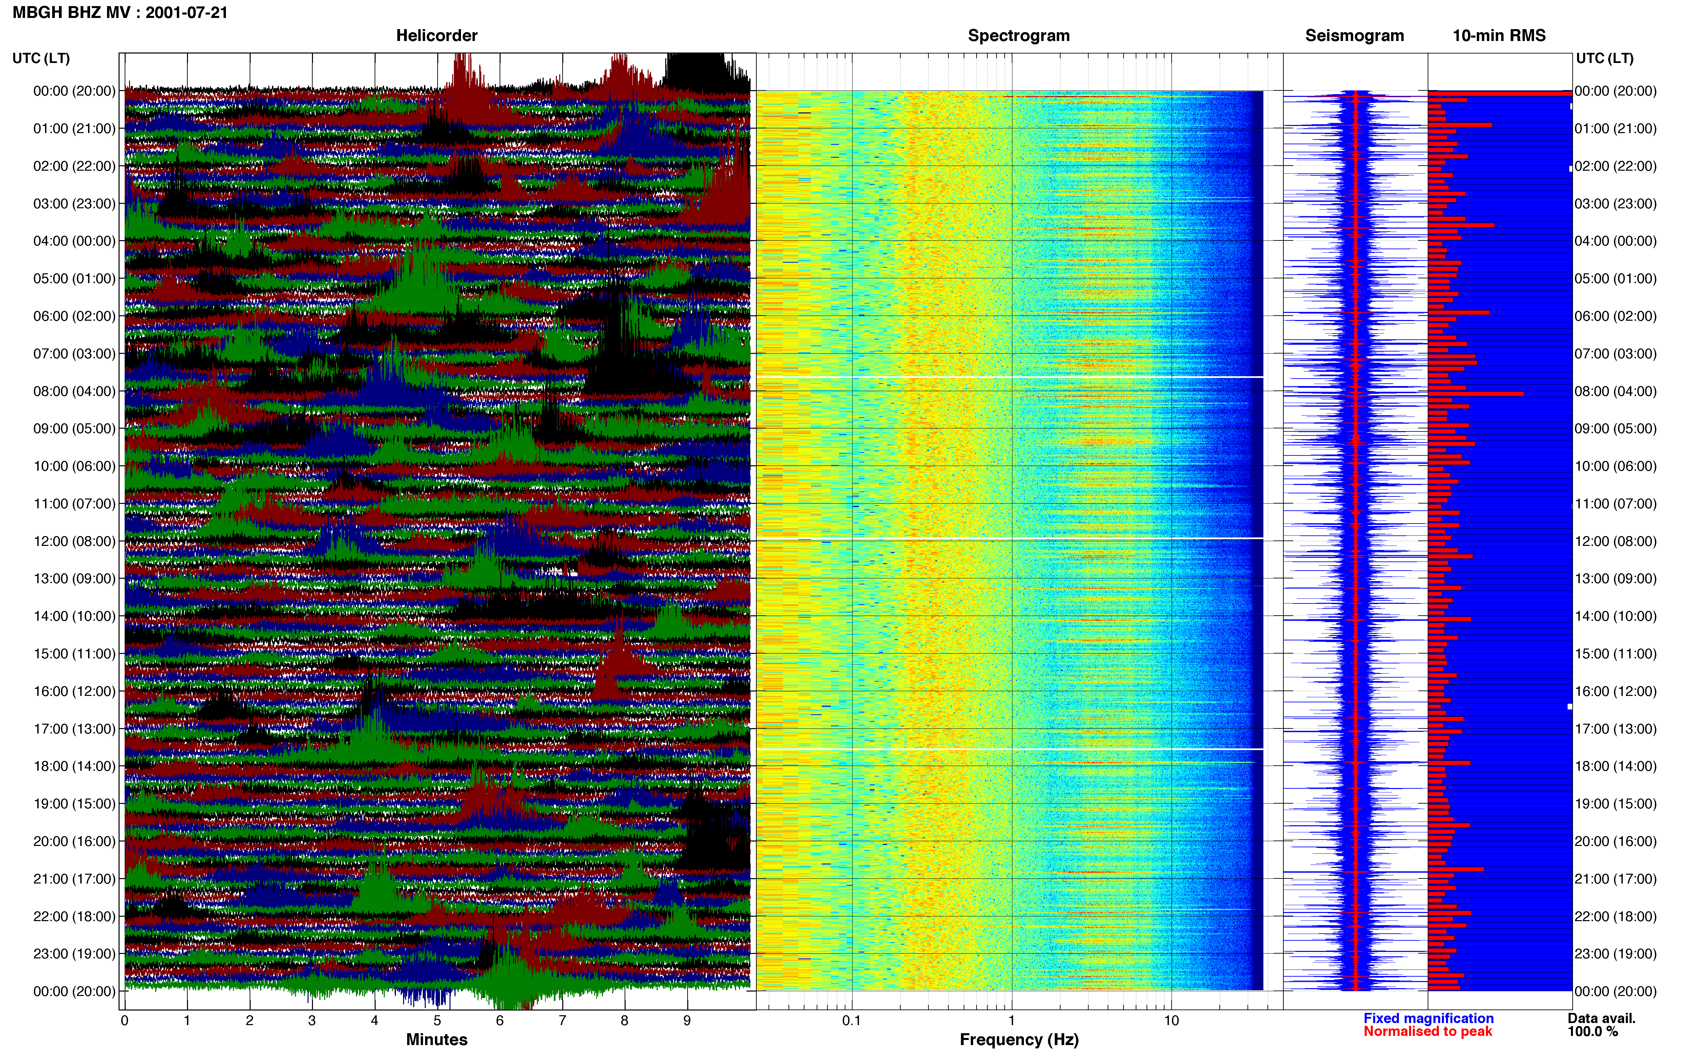The height and width of the screenshot is (1063, 1700).
Task: Click "03:00 (23:00)" on the left time axis
Action: 75,204
